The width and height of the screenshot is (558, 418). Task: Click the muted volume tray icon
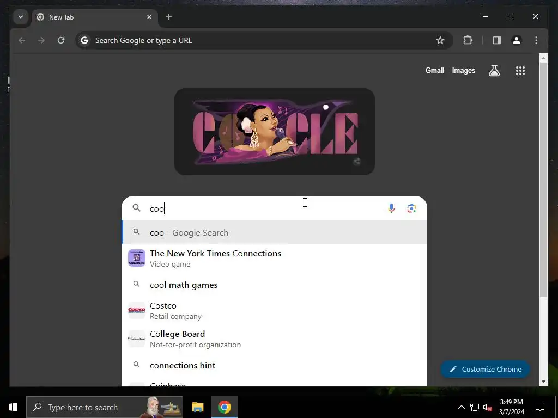(488, 407)
